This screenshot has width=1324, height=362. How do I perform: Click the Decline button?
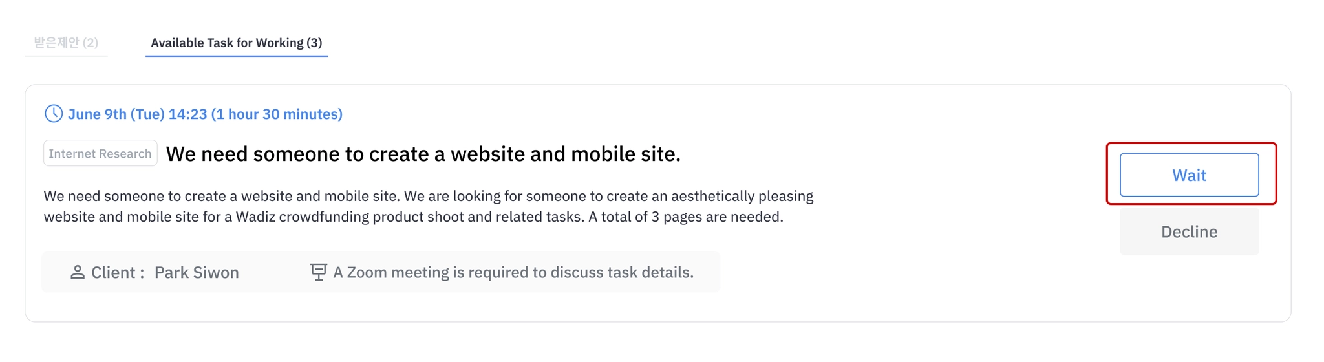pos(1189,231)
